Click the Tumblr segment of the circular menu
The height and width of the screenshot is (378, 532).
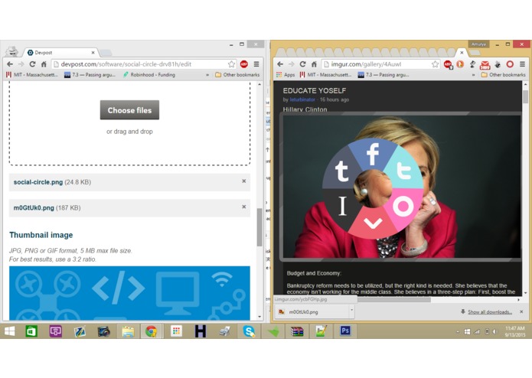tap(341, 170)
